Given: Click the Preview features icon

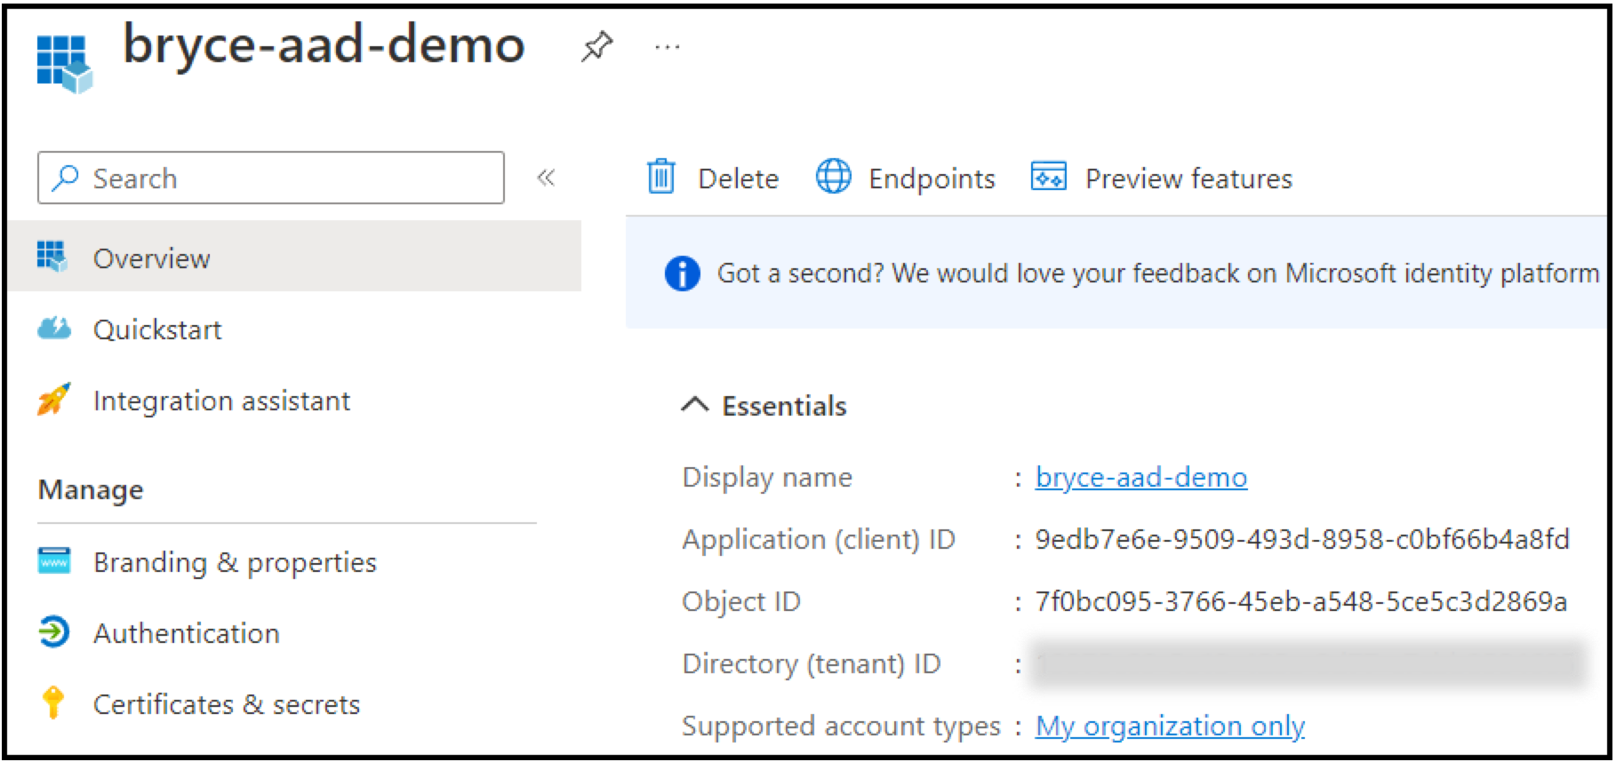Looking at the screenshot, I should (x=1048, y=177).
